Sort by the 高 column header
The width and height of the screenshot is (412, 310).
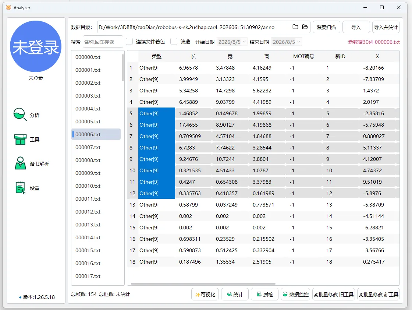pos(267,56)
